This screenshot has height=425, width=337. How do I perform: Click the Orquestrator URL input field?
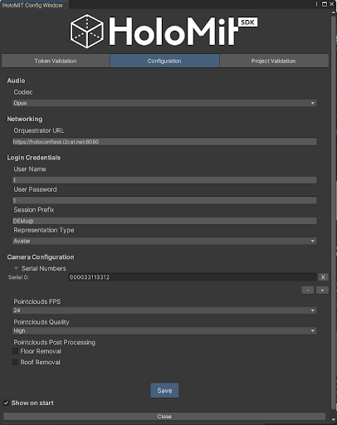pos(164,142)
